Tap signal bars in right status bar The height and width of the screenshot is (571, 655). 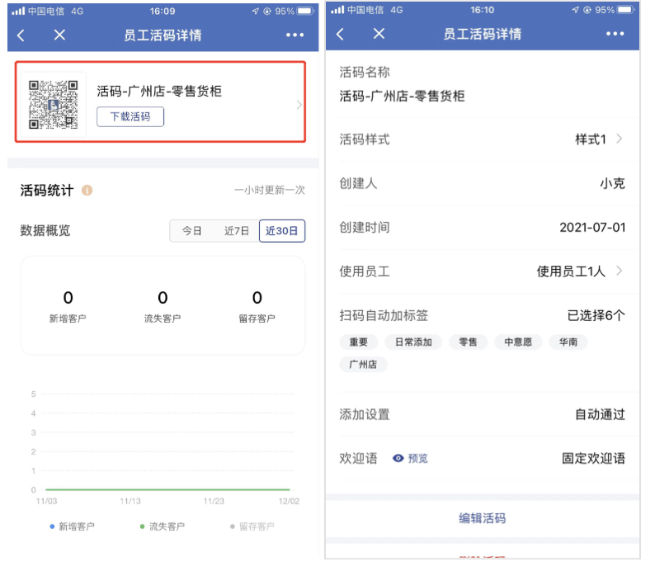tap(337, 10)
